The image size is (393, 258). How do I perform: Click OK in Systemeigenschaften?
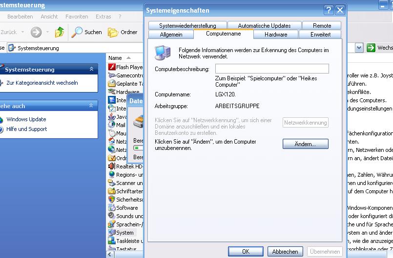click(x=246, y=251)
